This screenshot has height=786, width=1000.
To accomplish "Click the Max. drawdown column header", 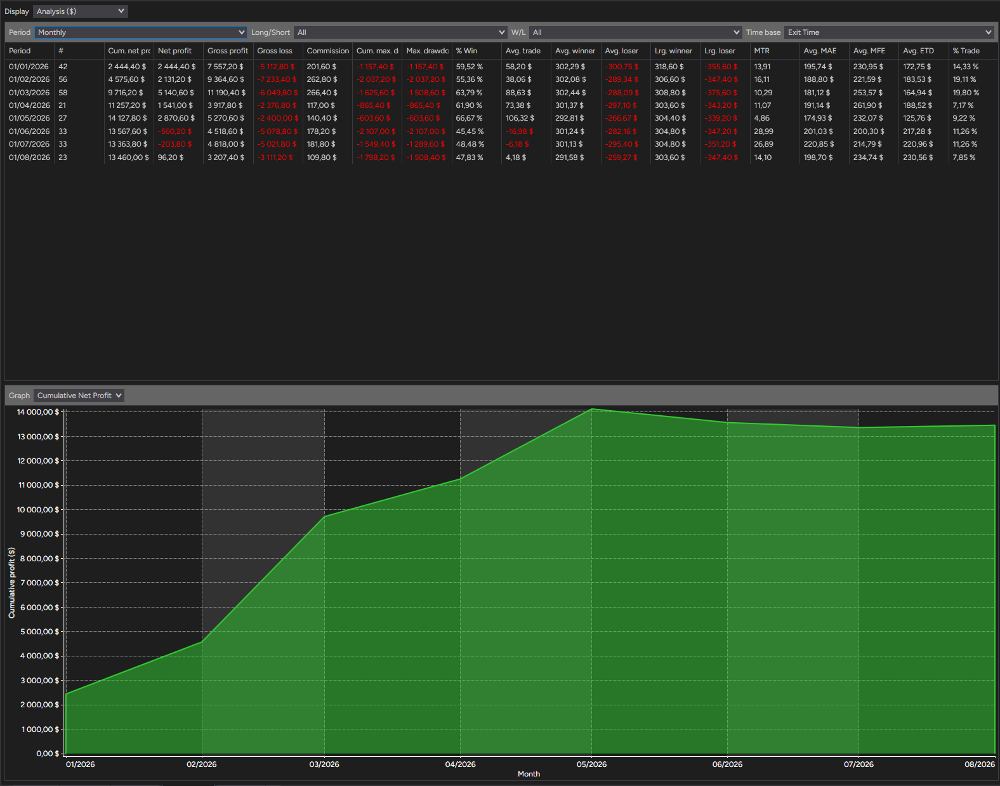I will tap(427, 51).
